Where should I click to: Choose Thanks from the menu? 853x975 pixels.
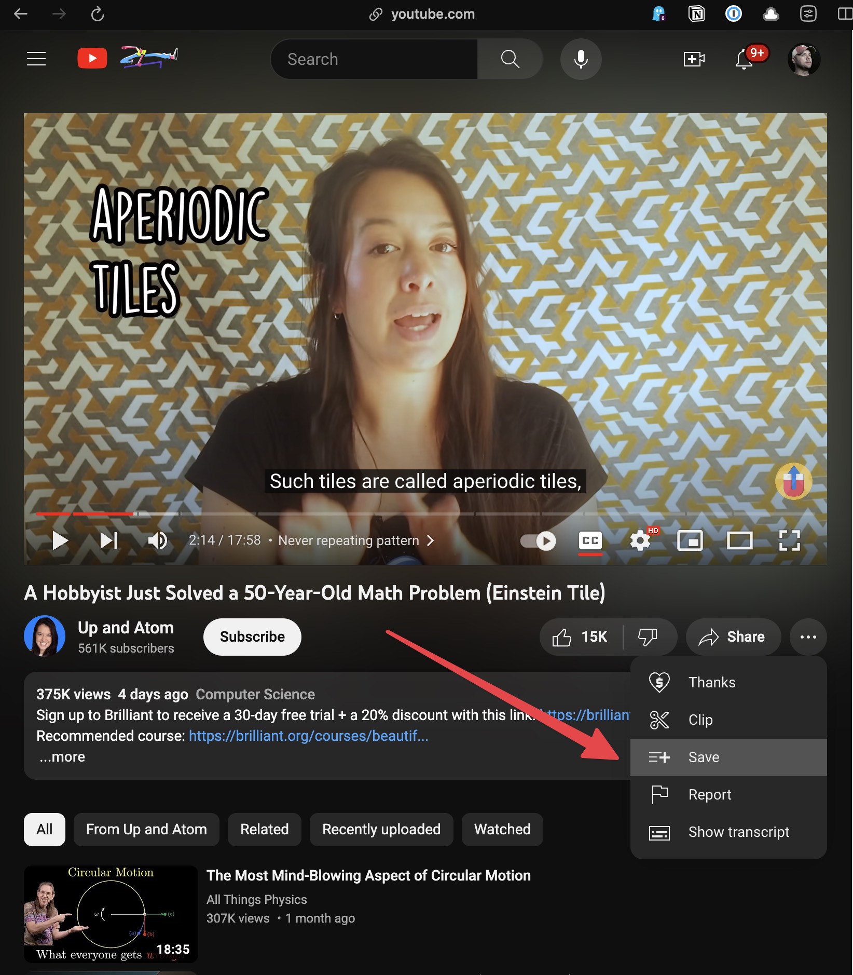coord(728,682)
